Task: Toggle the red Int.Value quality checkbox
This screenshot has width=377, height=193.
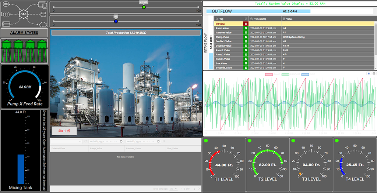Action: click(x=246, y=23)
